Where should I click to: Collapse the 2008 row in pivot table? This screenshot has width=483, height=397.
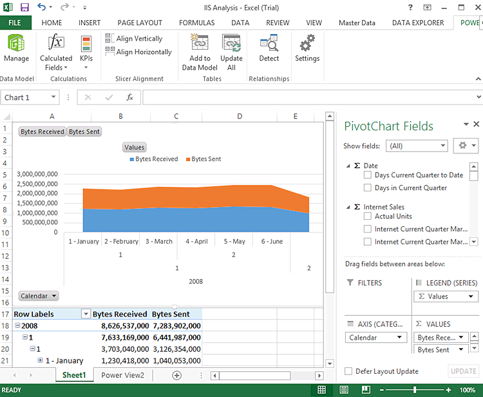coord(17,326)
